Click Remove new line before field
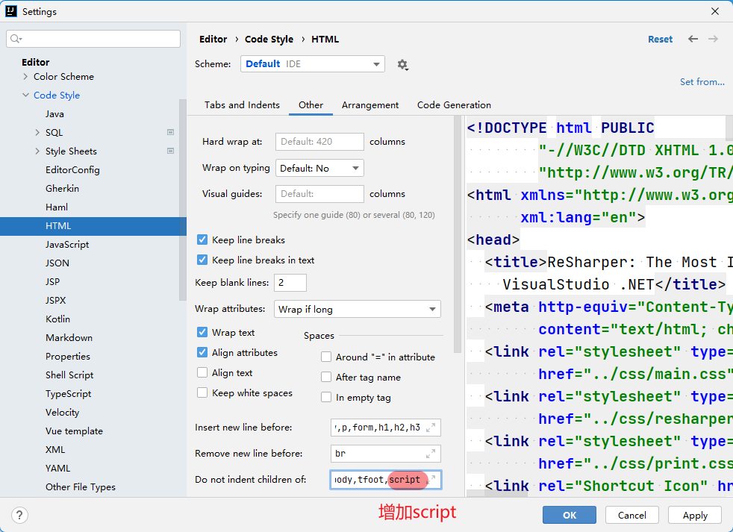 click(385, 454)
